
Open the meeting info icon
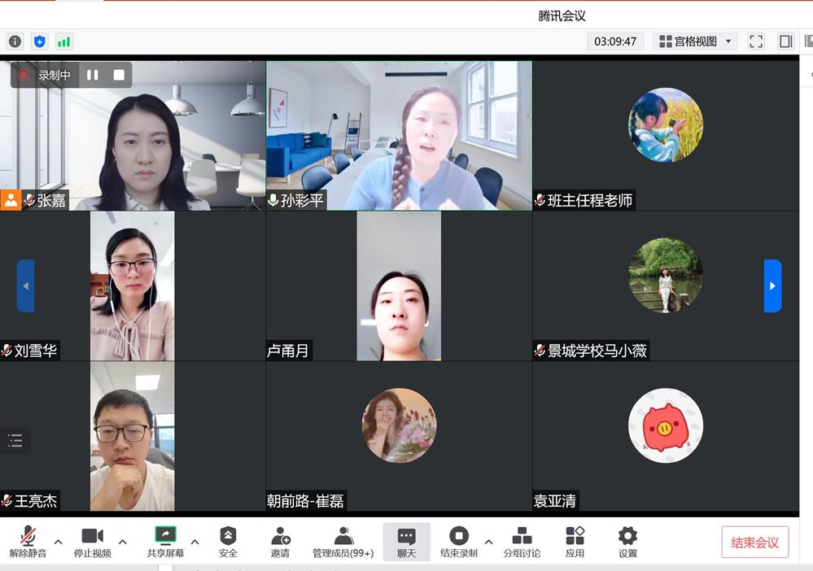point(15,41)
